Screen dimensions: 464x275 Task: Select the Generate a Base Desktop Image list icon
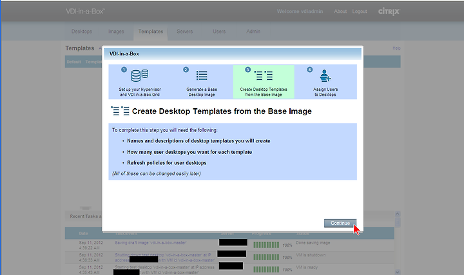pyautogui.click(x=202, y=75)
